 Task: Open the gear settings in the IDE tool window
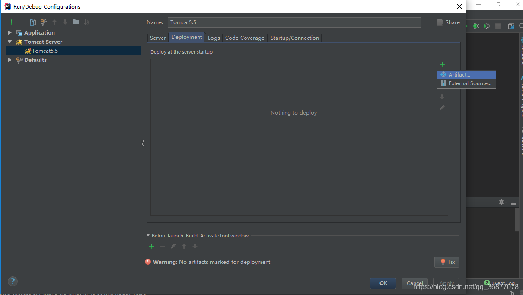tap(502, 202)
